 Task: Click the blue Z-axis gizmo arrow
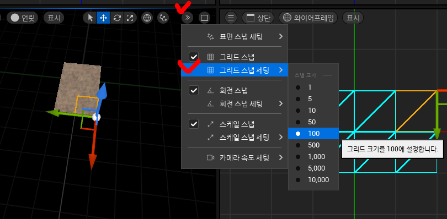102,91
